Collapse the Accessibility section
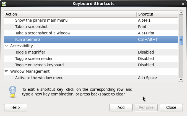The image size is (187, 116). click(x=6, y=46)
